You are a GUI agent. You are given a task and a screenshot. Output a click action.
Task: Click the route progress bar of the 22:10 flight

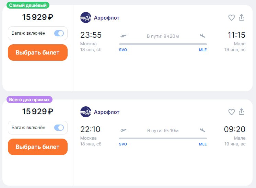[x=163, y=138]
